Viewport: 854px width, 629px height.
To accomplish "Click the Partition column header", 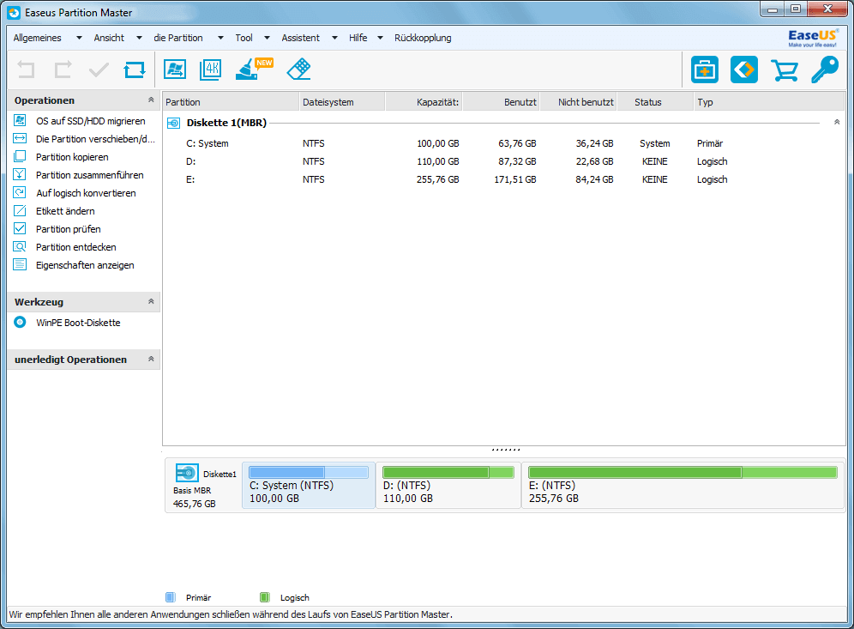I will point(231,102).
